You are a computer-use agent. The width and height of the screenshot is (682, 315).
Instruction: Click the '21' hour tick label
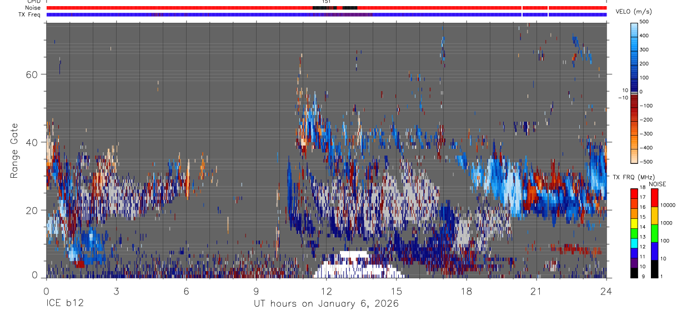click(x=536, y=291)
